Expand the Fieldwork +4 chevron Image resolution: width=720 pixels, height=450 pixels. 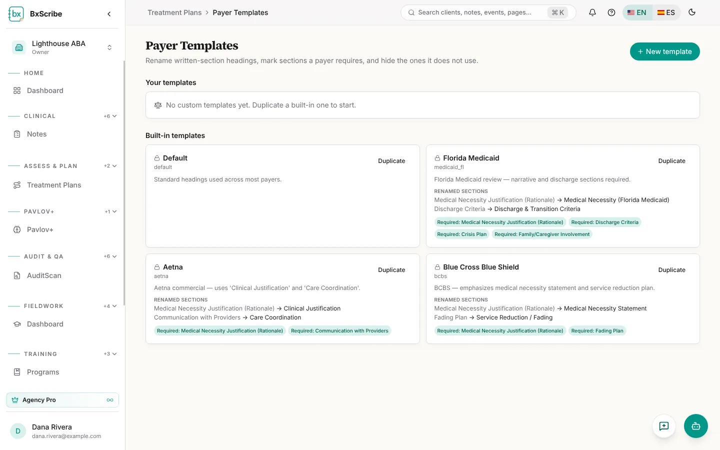pyautogui.click(x=110, y=306)
